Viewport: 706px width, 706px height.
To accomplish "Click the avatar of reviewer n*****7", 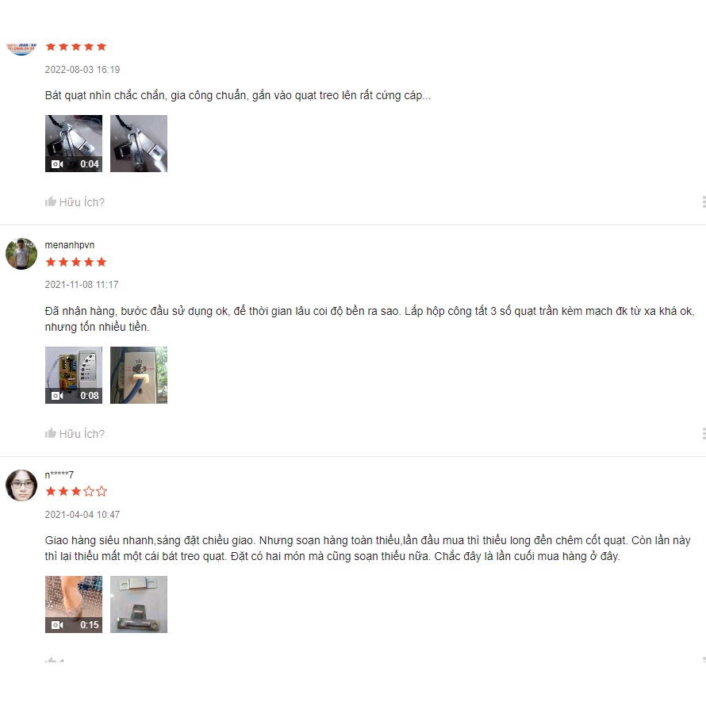I will (21, 485).
